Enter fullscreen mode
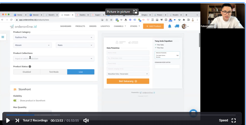This screenshot has height=125, width=246. click(x=234, y=120)
